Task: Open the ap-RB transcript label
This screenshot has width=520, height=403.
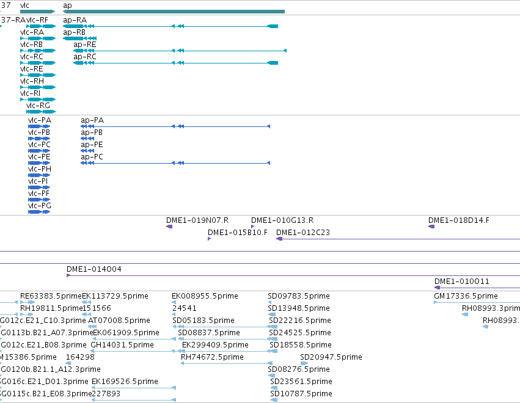Action: point(75,32)
